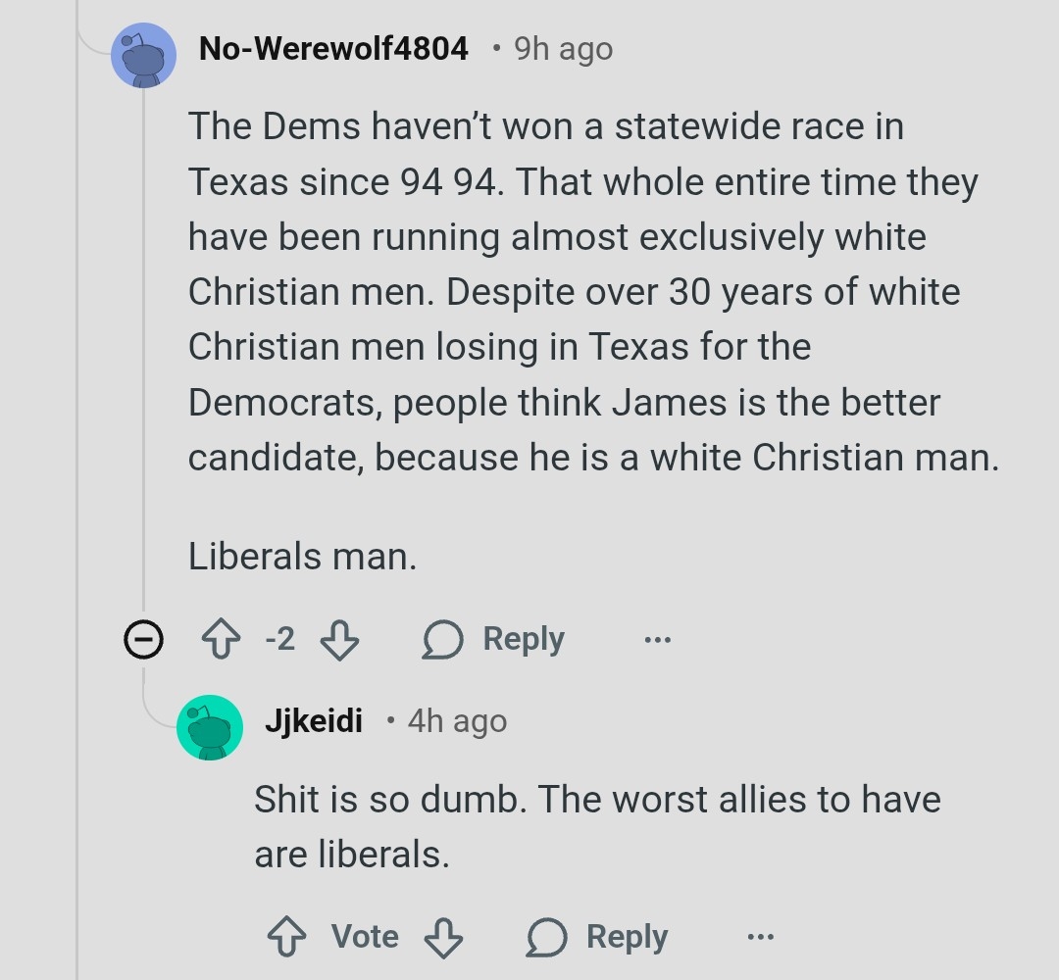Upvote the No-Werewolf4804 comment

click(221, 640)
